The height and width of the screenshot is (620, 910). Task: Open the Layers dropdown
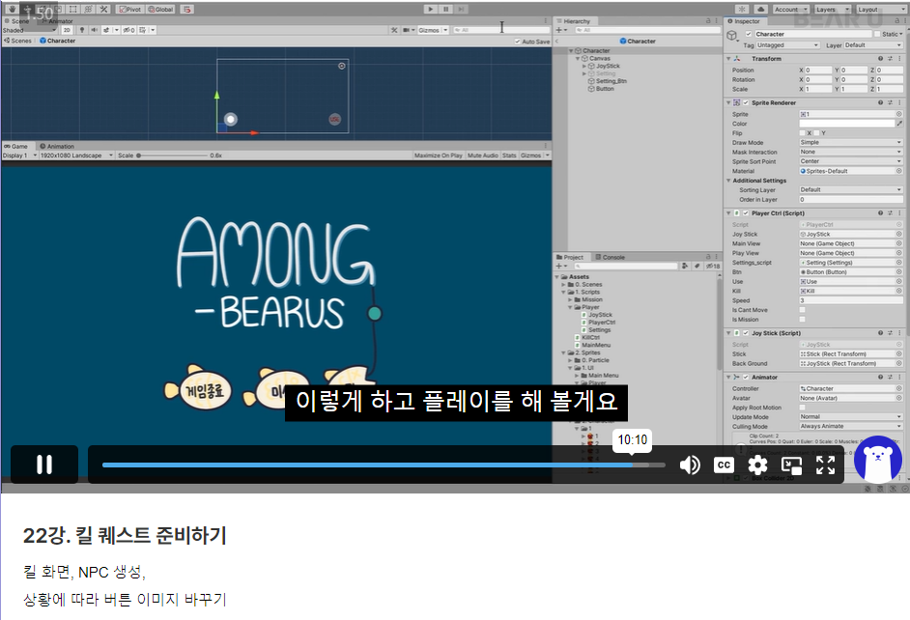pyautogui.click(x=832, y=10)
